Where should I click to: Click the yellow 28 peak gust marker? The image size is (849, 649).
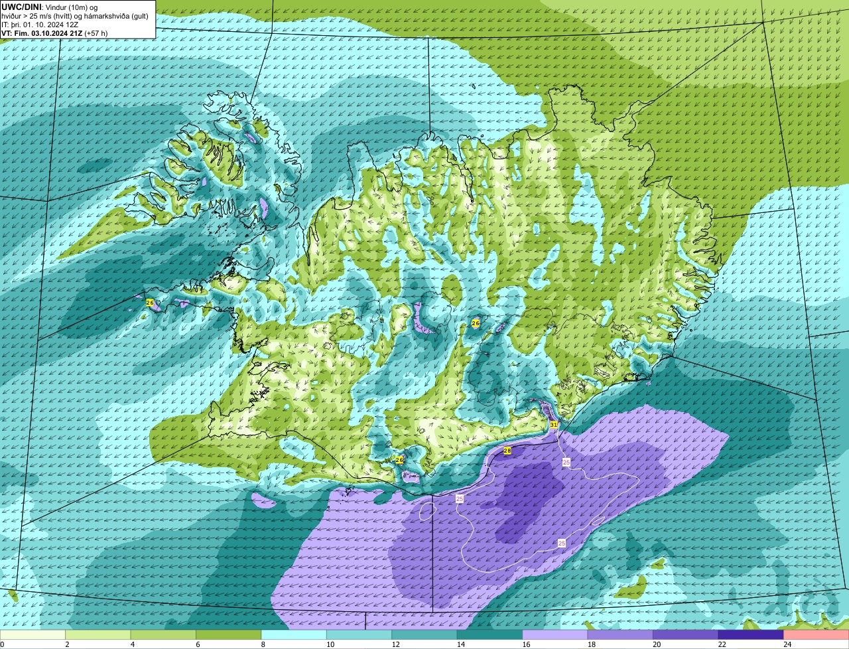(x=507, y=451)
